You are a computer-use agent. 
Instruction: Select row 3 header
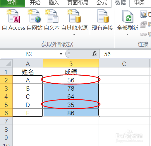pyautogui.click(x=6, y=88)
